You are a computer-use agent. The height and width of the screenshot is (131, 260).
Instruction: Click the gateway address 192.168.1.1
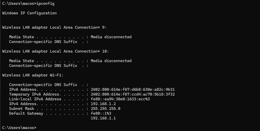103,118
